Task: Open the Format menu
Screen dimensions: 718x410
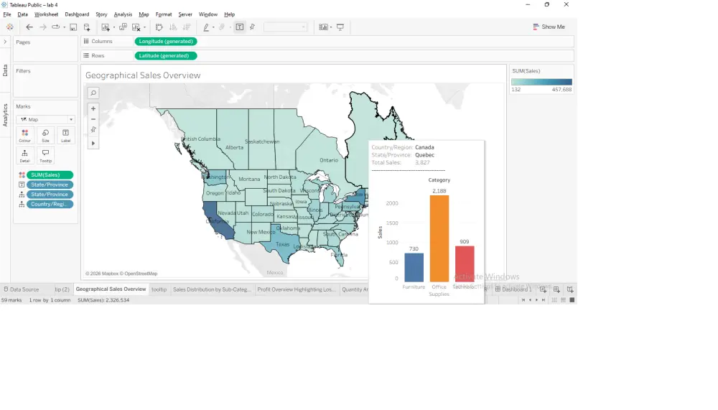Action: [x=164, y=14]
